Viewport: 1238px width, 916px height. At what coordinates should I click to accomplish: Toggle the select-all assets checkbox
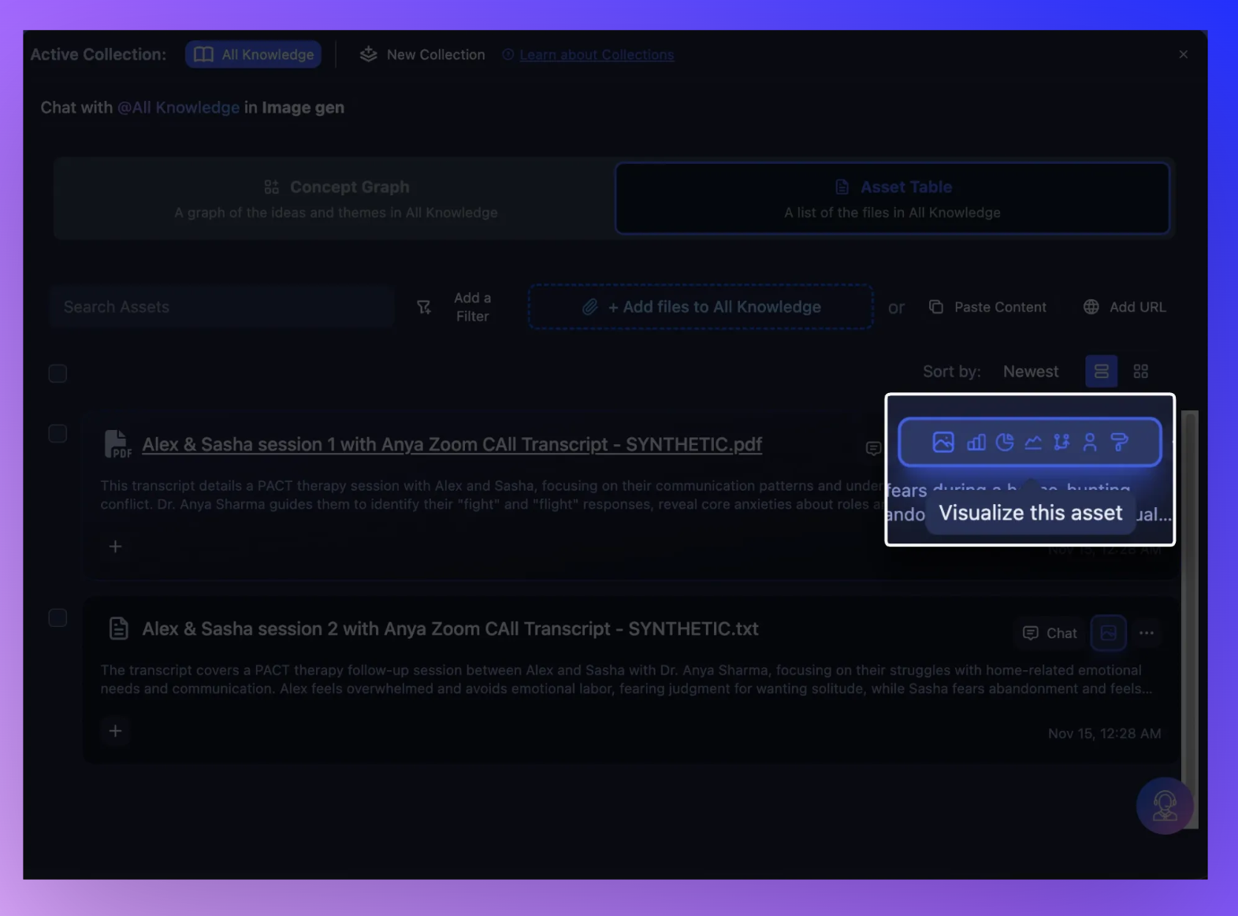point(58,373)
